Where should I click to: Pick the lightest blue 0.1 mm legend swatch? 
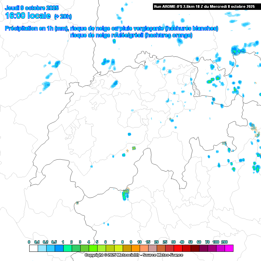42,248
